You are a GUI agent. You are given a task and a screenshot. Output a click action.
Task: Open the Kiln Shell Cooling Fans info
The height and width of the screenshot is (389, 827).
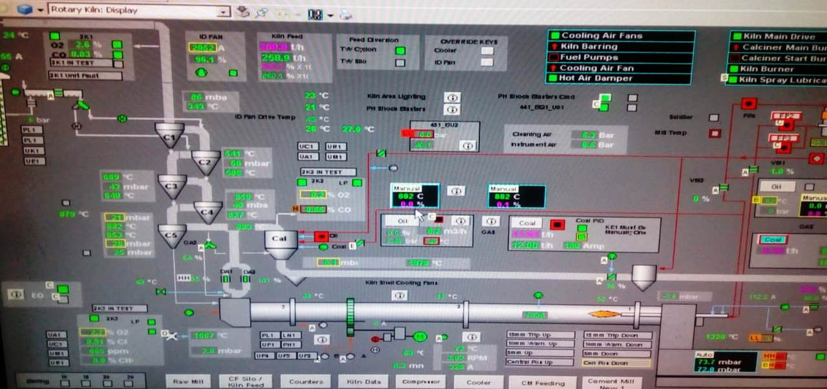point(400,295)
